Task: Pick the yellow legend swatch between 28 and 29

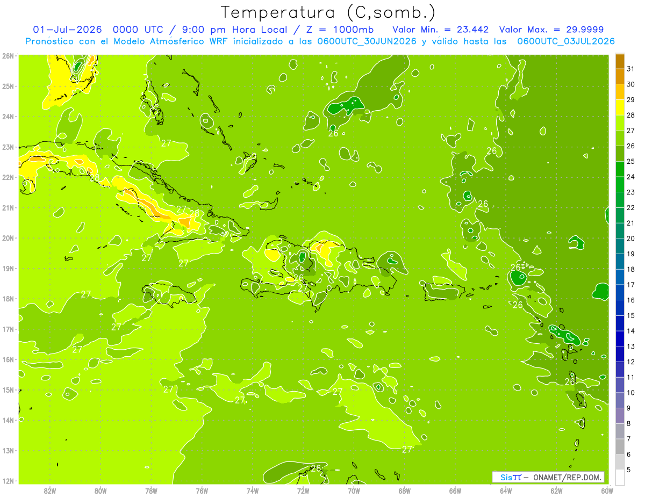Action: pos(620,107)
